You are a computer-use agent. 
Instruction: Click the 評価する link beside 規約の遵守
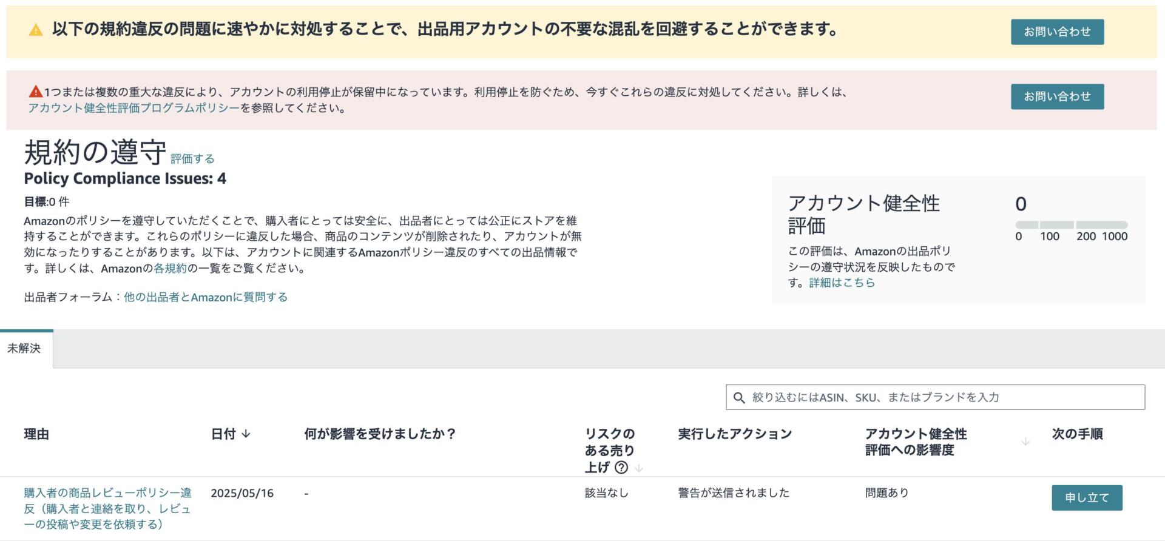tap(192, 159)
